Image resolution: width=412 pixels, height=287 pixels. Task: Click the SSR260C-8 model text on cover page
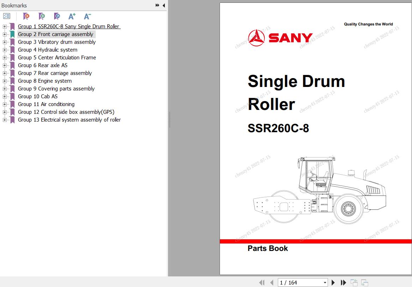click(x=278, y=128)
